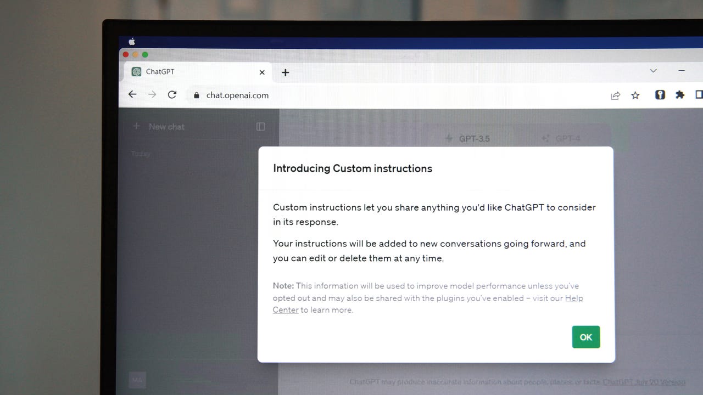Open the Extensions puzzle icon

[x=680, y=94]
